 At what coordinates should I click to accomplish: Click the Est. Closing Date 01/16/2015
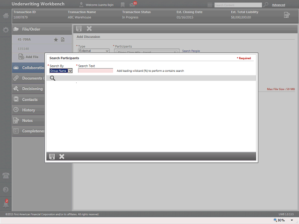coord(185,17)
